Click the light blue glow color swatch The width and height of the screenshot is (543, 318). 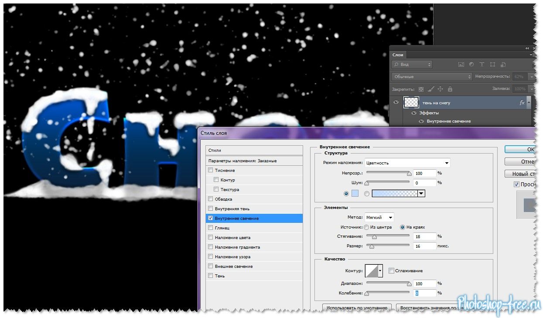click(x=355, y=194)
